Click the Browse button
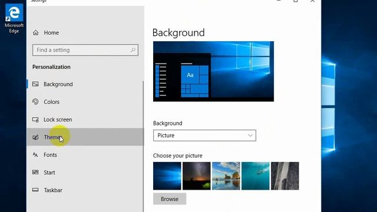The height and width of the screenshot is (212, 377). click(170, 199)
